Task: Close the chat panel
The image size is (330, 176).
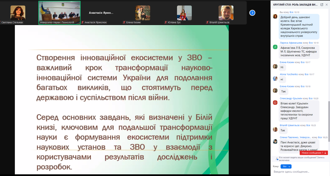Action: point(327,4)
